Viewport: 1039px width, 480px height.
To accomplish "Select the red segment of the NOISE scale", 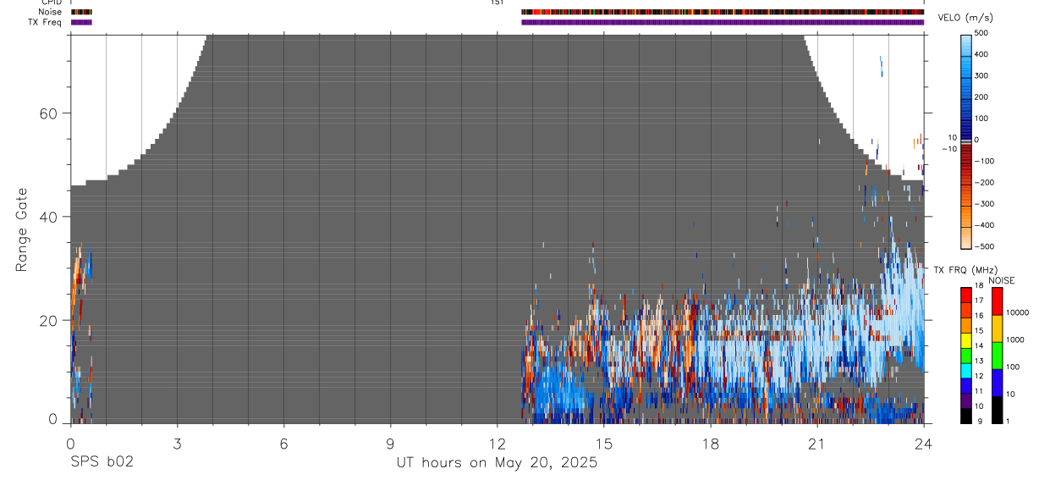I will click(997, 301).
